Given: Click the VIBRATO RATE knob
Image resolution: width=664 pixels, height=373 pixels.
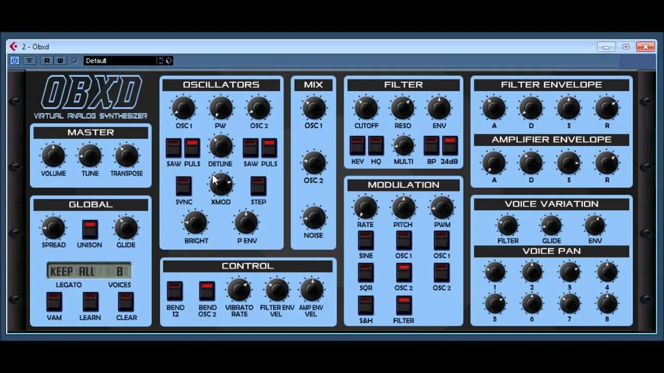Looking at the screenshot, I should click(x=239, y=290).
